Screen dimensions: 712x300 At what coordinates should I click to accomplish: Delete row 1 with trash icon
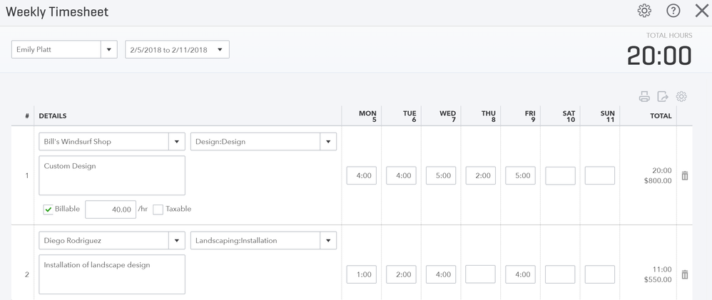pos(685,175)
